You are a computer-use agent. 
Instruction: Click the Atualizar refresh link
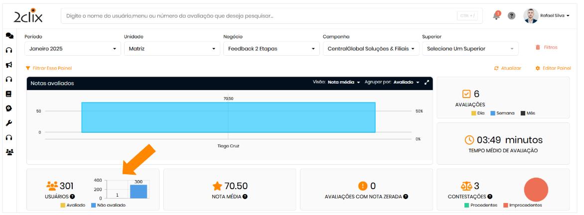pos(508,68)
